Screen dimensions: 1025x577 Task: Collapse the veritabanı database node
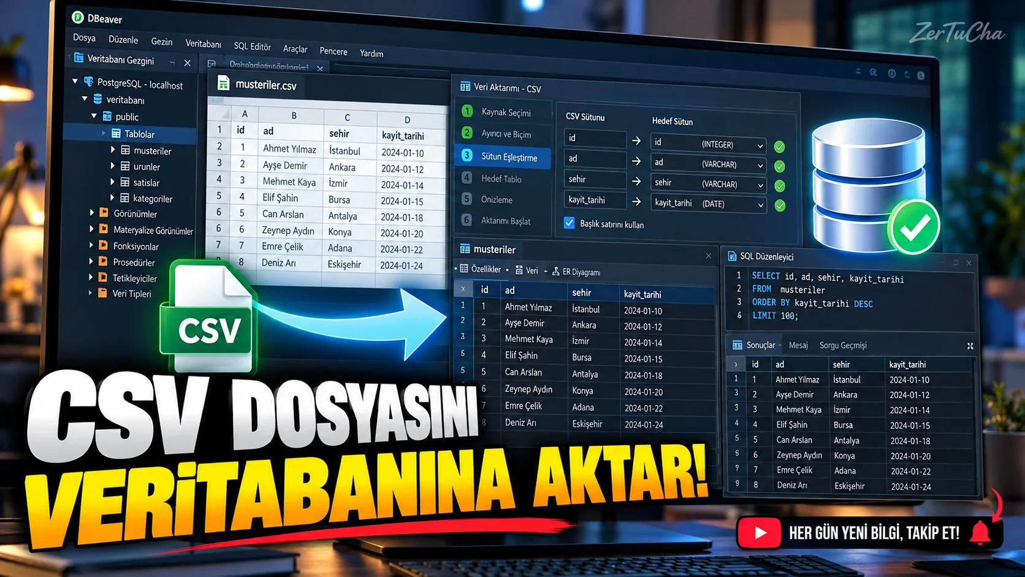tap(85, 98)
